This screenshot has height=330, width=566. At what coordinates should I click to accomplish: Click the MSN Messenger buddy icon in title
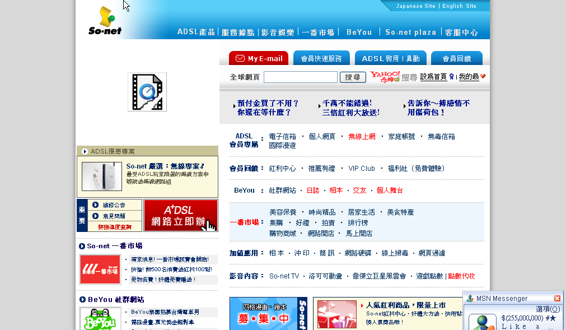click(x=470, y=298)
